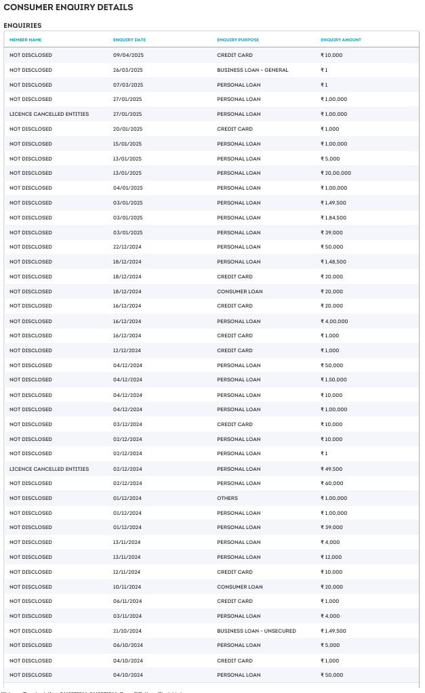
Task: Select the ₹1,84,500 enquiry amount
Action: click(333, 217)
